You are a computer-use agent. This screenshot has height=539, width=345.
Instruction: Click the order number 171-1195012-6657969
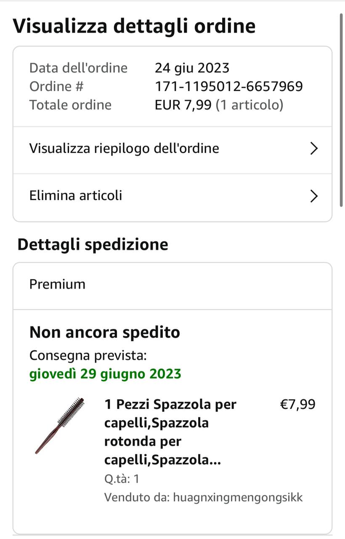tap(229, 86)
